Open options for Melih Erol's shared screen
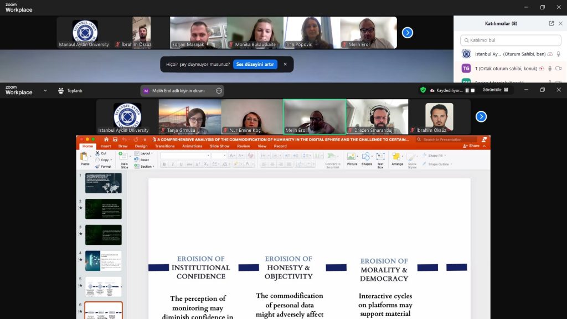The image size is (567, 319). click(x=219, y=91)
